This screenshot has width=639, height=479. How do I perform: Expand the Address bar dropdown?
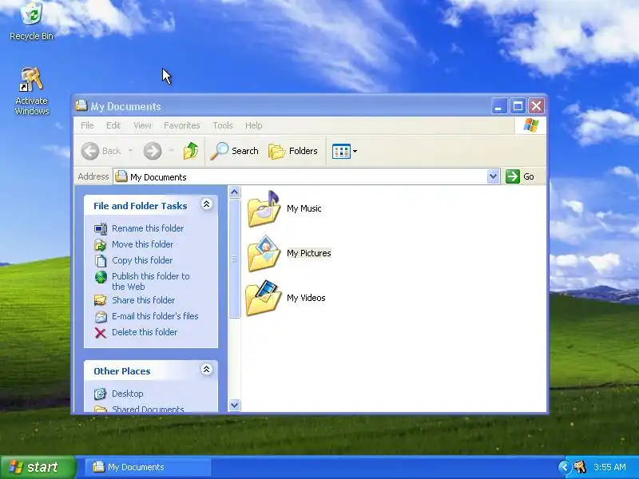pyautogui.click(x=493, y=176)
